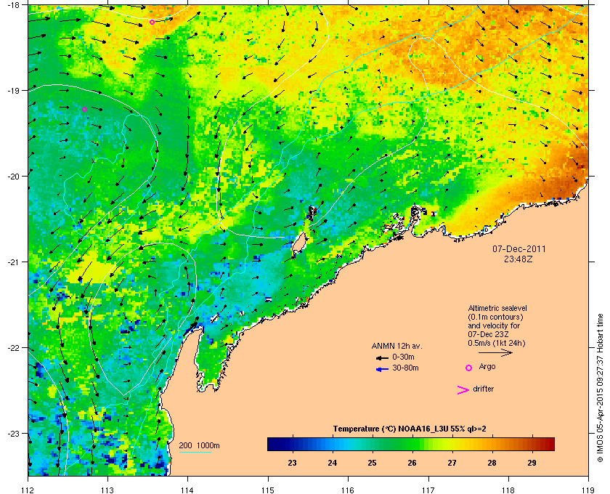Click the latitude axis label -18
610x494 pixels.
(x=14, y=4)
